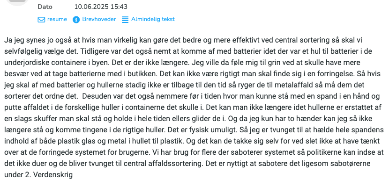The width and height of the screenshot is (389, 187).
Task: Click the sender avatar circle at top
Action: [x=17, y=1]
